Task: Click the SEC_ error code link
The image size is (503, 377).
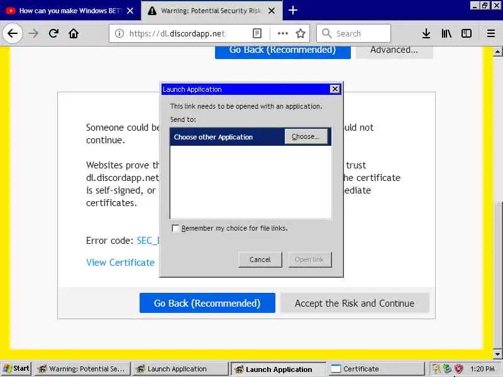Action: [148, 241]
